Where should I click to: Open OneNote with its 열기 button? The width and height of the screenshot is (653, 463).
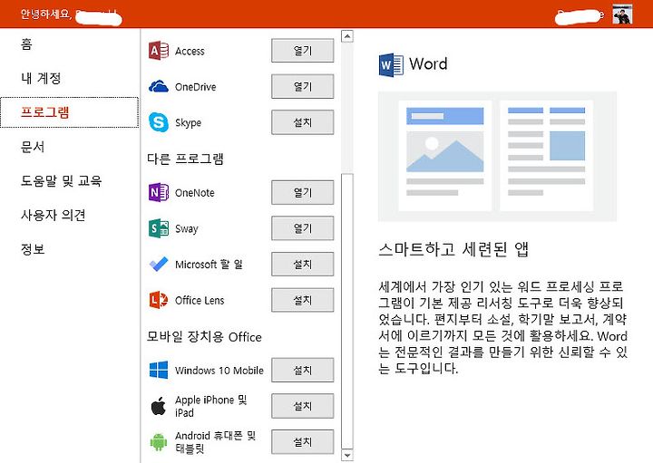coord(302,193)
